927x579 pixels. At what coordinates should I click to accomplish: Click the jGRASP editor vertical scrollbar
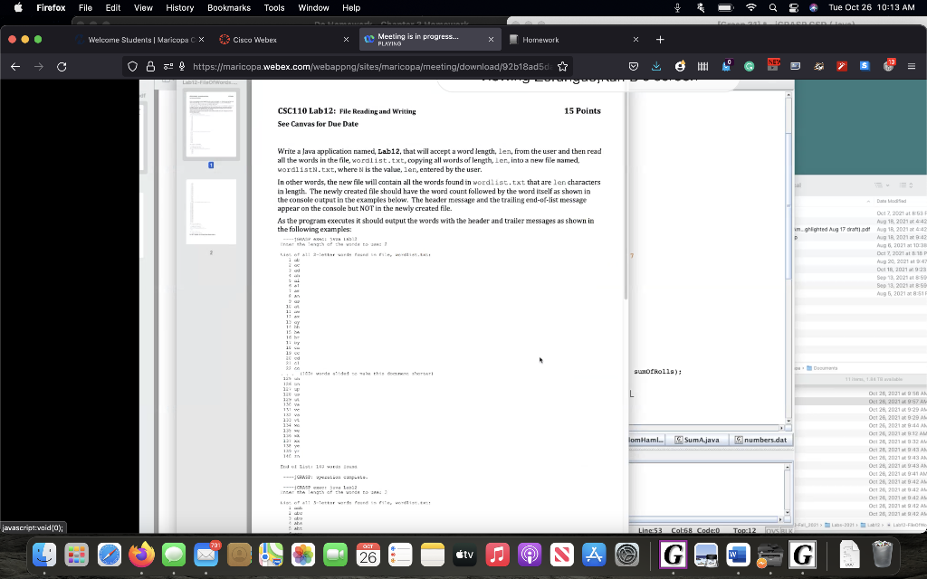(788, 257)
